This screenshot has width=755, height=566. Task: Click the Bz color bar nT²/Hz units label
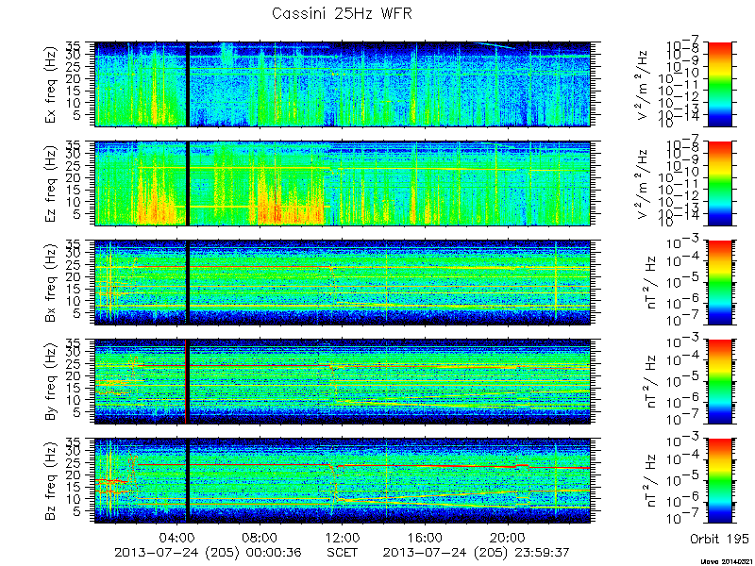[650, 481]
